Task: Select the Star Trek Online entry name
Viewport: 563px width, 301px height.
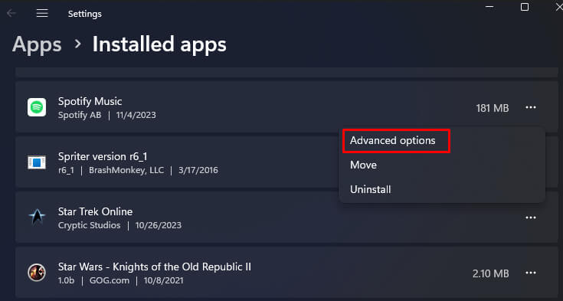Action: (95, 211)
